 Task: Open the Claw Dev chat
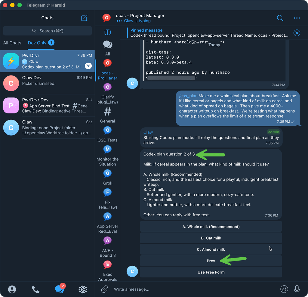click(x=47, y=83)
